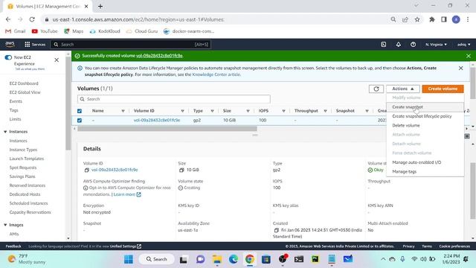Screen dimensions: 476x268
Task: Open the YouTube bookmark
Action: click(x=45, y=31)
